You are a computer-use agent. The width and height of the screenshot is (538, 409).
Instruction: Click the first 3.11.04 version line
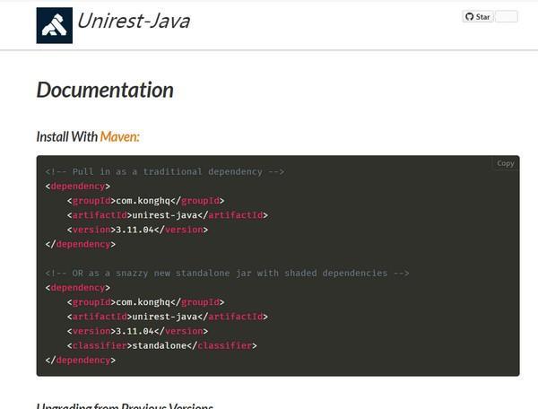click(137, 230)
